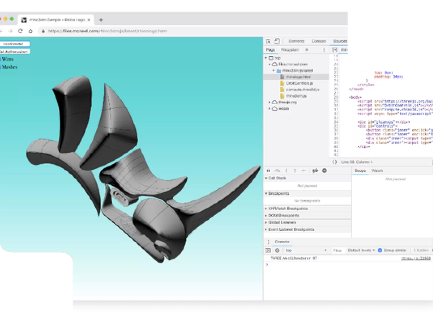433x324 pixels.
Task: Collapse the files.mcneel.com tree node
Action: coord(270,64)
